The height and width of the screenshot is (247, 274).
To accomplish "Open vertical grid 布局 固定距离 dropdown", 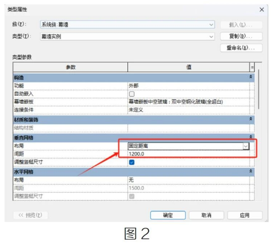I will (x=246, y=146).
